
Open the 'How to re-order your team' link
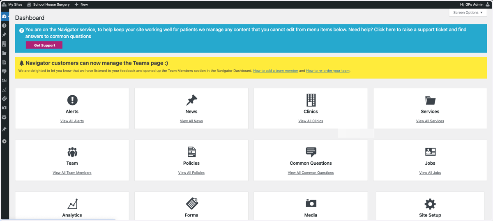tap(328, 71)
